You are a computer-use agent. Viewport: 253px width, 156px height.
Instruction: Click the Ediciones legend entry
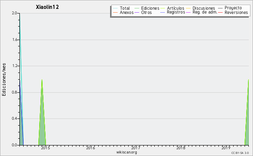point(147,8)
